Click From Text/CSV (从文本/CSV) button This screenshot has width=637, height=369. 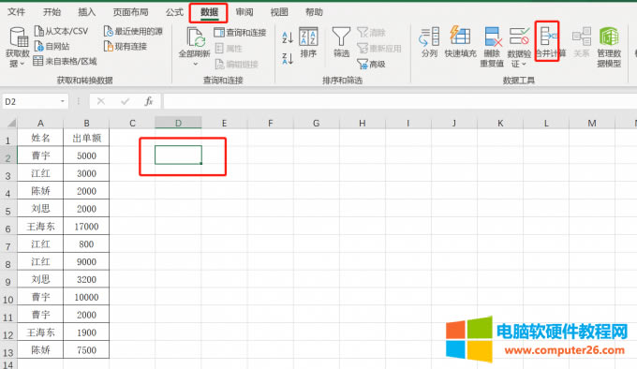click(61, 31)
